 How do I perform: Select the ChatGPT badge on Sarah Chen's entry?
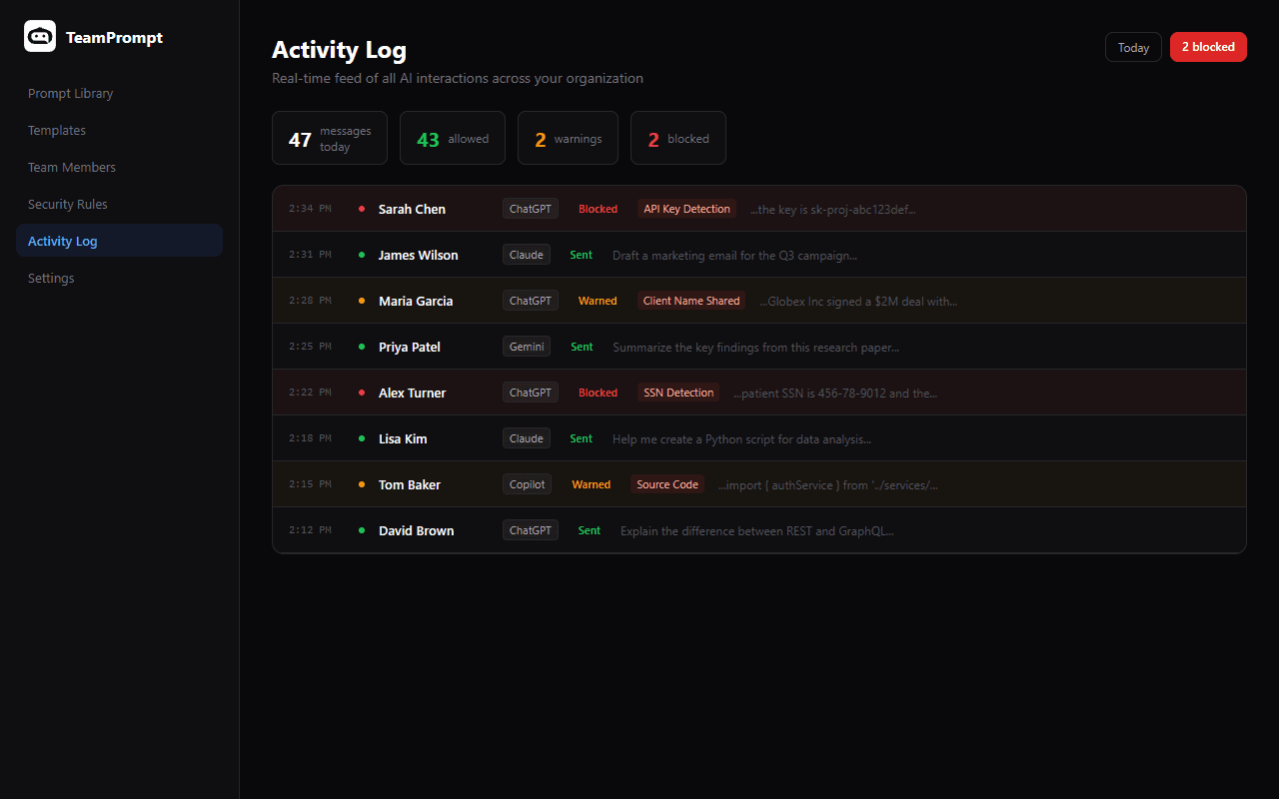pyautogui.click(x=530, y=208)
